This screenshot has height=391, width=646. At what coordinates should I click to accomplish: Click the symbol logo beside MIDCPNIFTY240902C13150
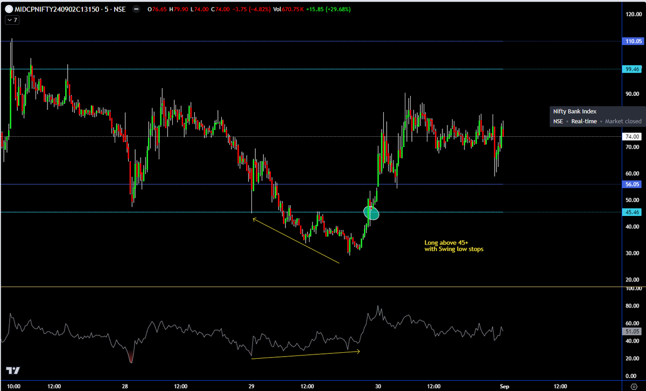9,9
